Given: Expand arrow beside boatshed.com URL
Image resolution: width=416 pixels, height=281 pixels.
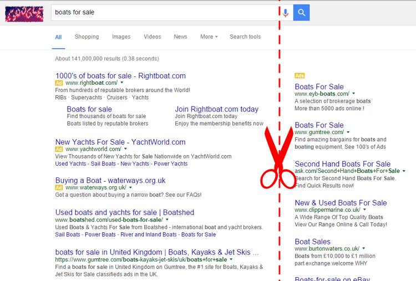Looking at the screenshot, I should (x=167, y=220).
